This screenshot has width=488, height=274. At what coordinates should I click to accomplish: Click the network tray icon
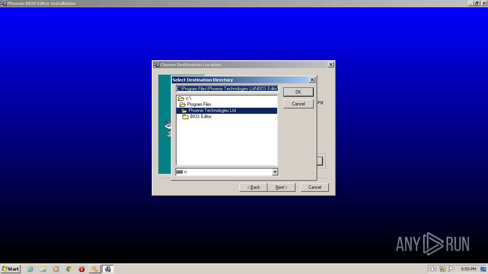pos(443,269)
